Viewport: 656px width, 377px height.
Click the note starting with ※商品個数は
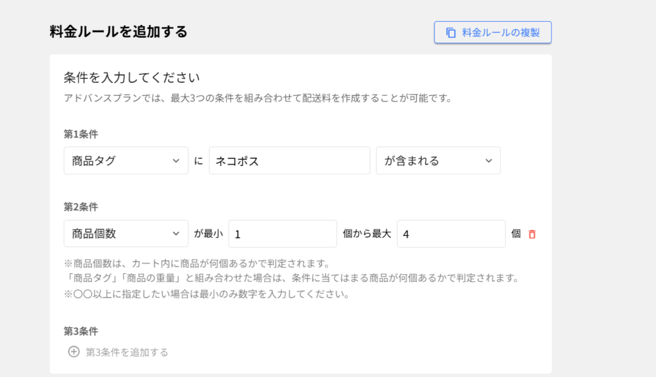point(196,264)
